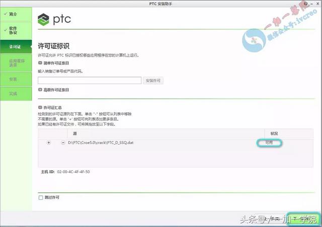Select the D:\PTC\Creo5.0\crack\PTC_D_SSQ.dat source entry
This screenshot has width=322, height=227.
pos(101,142)
